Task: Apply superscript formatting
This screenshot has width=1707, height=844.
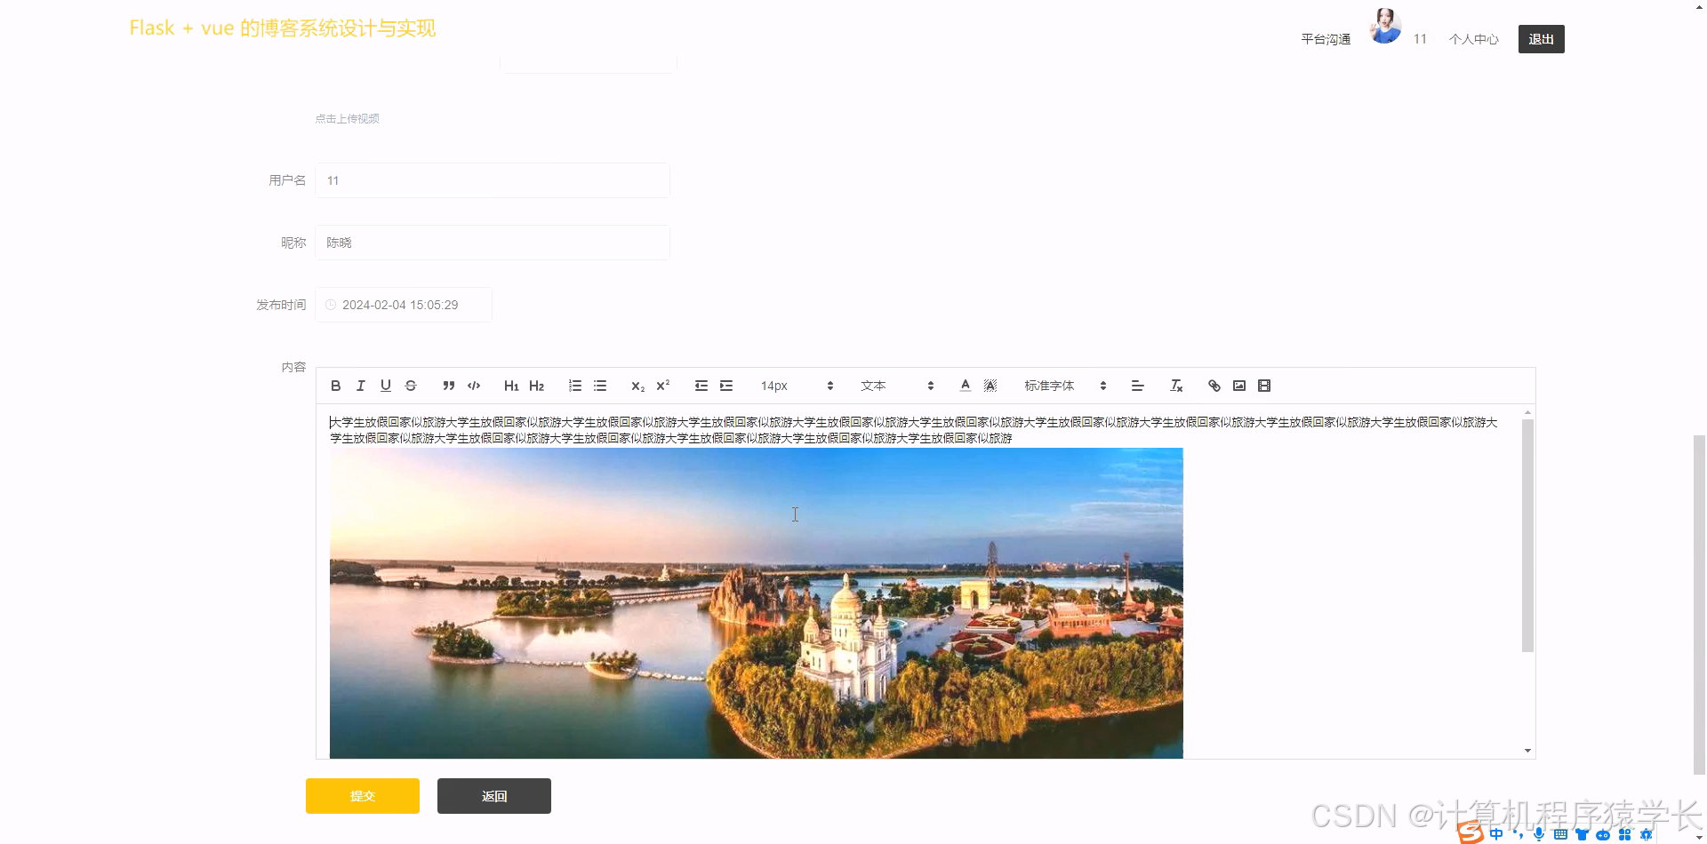Action: [662, 386]
